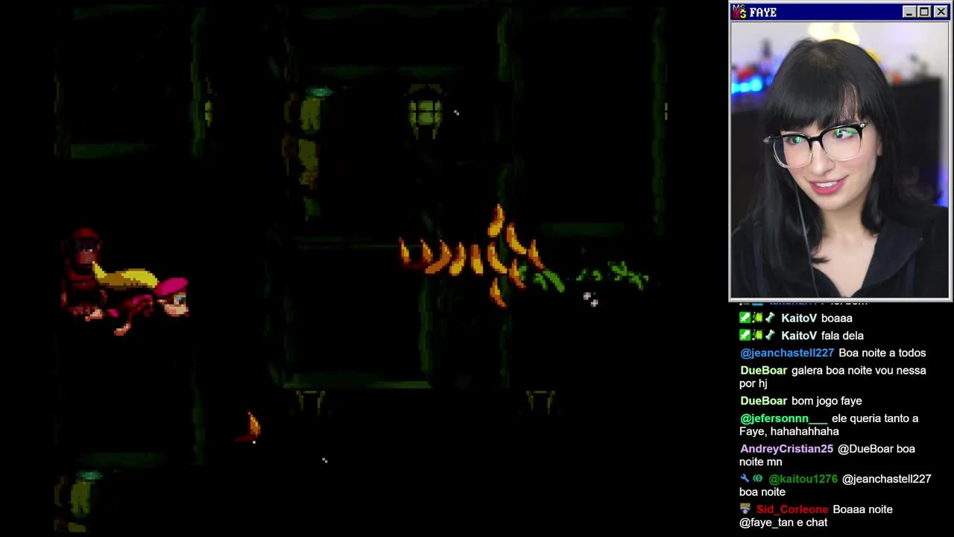The height and width of the screenshot is (537, 954).
Task: Close the FAYE webcam window
Action: pyautogui.click(x=941, y=12)
